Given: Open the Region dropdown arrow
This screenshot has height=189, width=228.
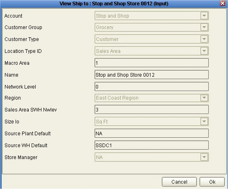Looking at the screenshot, I should (204, 98).
